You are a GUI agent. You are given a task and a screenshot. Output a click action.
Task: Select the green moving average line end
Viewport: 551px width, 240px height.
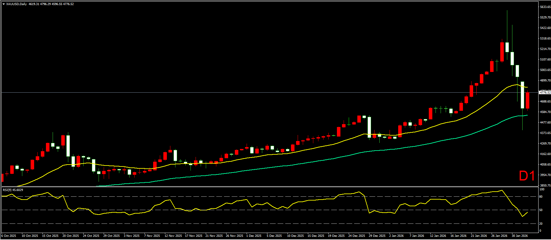click(x=527, y=115)
